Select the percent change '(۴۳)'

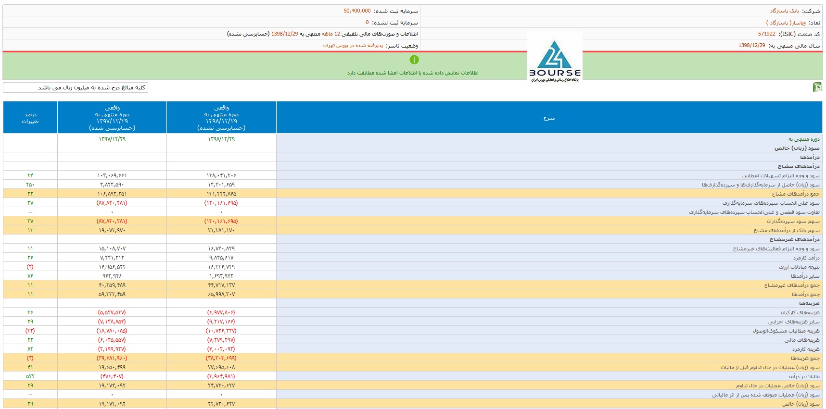coord(30,331)
